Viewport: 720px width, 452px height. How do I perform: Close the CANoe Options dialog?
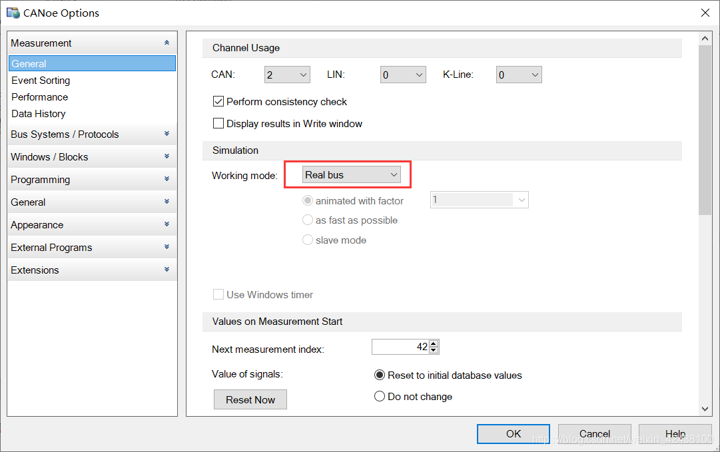click(x=705, y=13)
